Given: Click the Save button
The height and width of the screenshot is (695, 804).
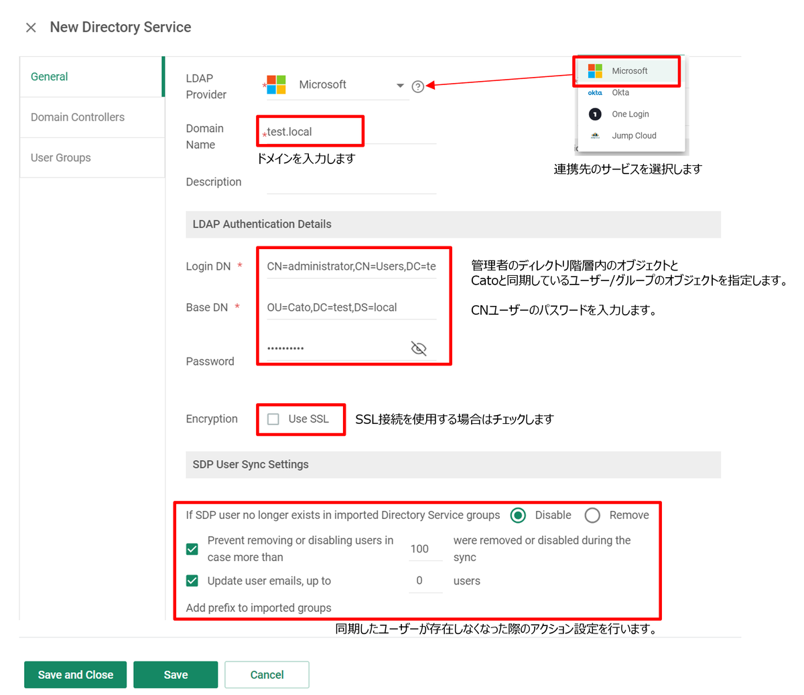Looking at the screenshot, I should point(176,675).
